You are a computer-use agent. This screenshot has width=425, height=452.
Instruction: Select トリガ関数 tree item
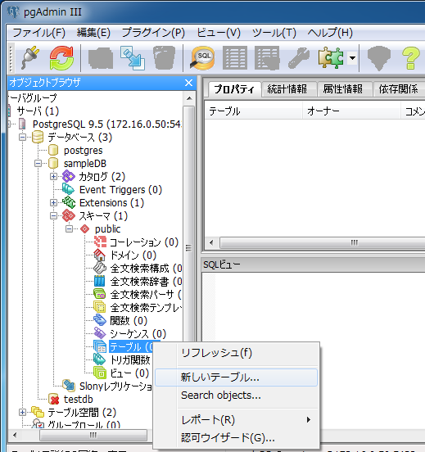point(131,359)
